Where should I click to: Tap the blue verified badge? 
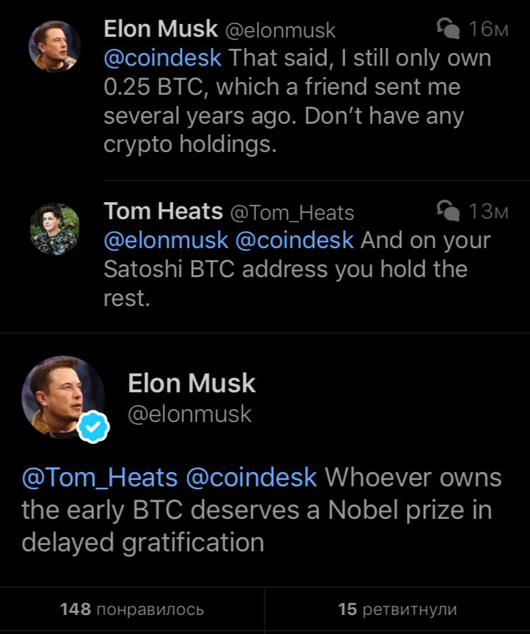[93, 426]
